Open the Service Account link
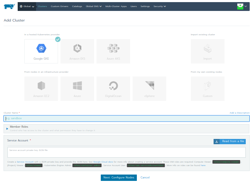Viewport: 250px width, 189px height. click(25, 162)
